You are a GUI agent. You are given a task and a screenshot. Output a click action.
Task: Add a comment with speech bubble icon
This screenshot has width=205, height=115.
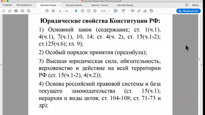pyautogui.click(x=133, y=11)
